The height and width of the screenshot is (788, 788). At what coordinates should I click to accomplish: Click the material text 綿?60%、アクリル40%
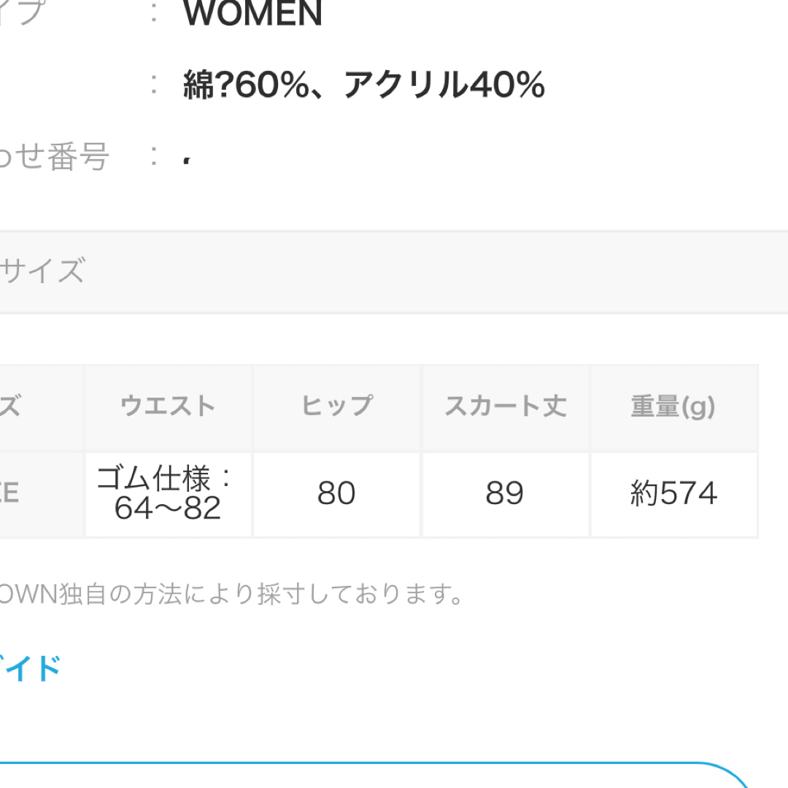point(364,85)
